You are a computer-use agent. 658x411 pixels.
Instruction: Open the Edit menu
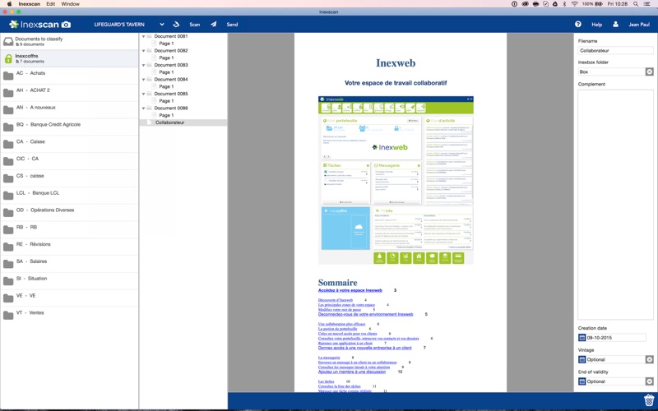(x=51, y=4)
